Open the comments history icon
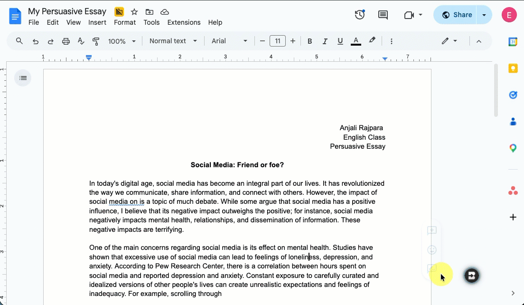This screenshot has height=305, width=524. [x=383, y=15]
